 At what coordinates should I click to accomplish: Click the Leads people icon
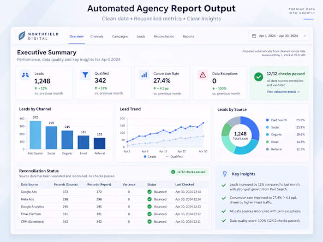click(25, 75)
